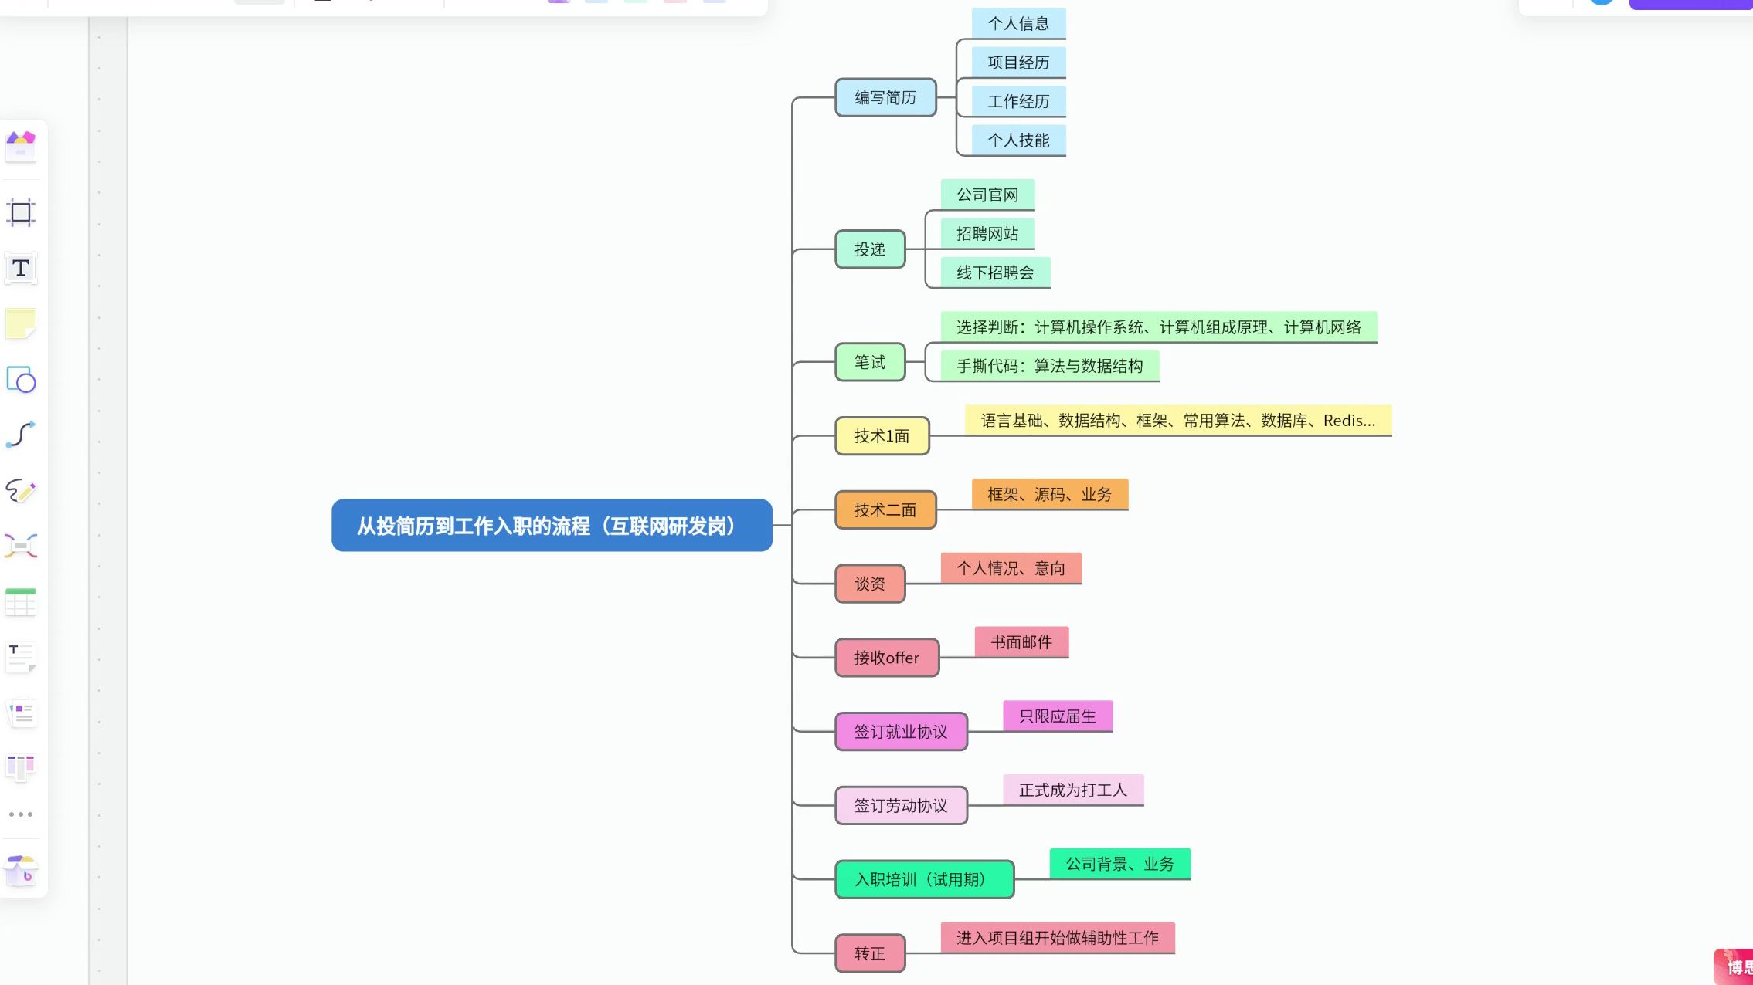Click the 选择判断 computer fundamentals subtopic
The image size is (1753, 985).
tap(1159, 327)
